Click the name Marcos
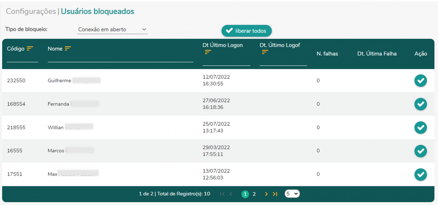Image resolution: width=438 pixels, height=205 pixels. tap(56, 151)
